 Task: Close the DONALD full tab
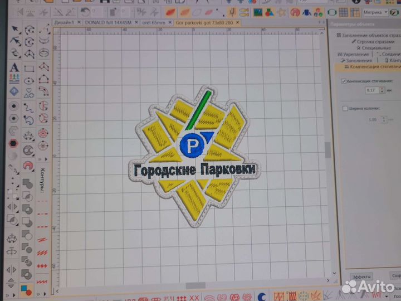(136, 22)
